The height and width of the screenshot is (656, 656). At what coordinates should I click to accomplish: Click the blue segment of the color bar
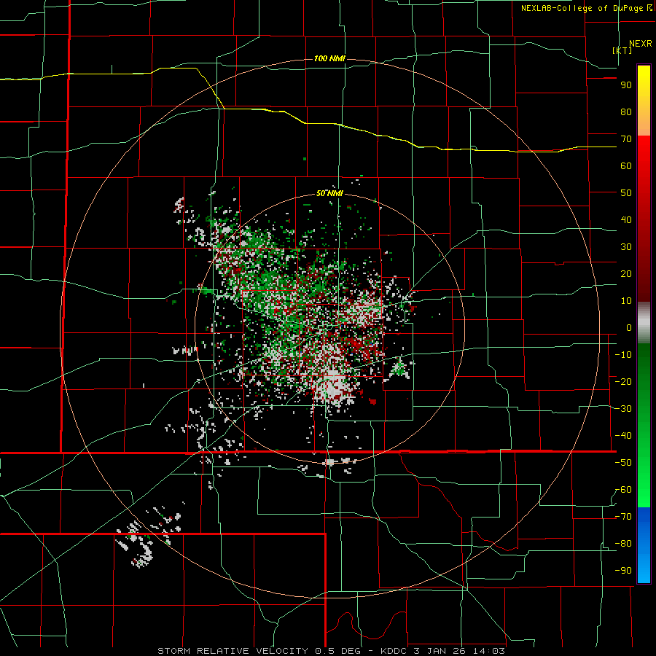[x=644, y=545]
